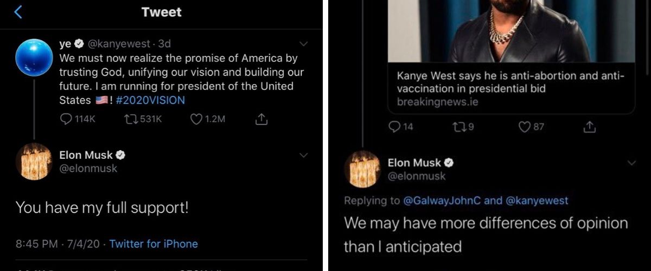Open @GalwayJohnC profile from reply line
This screenshot has height=271, width=651.
tap(442, 201)
